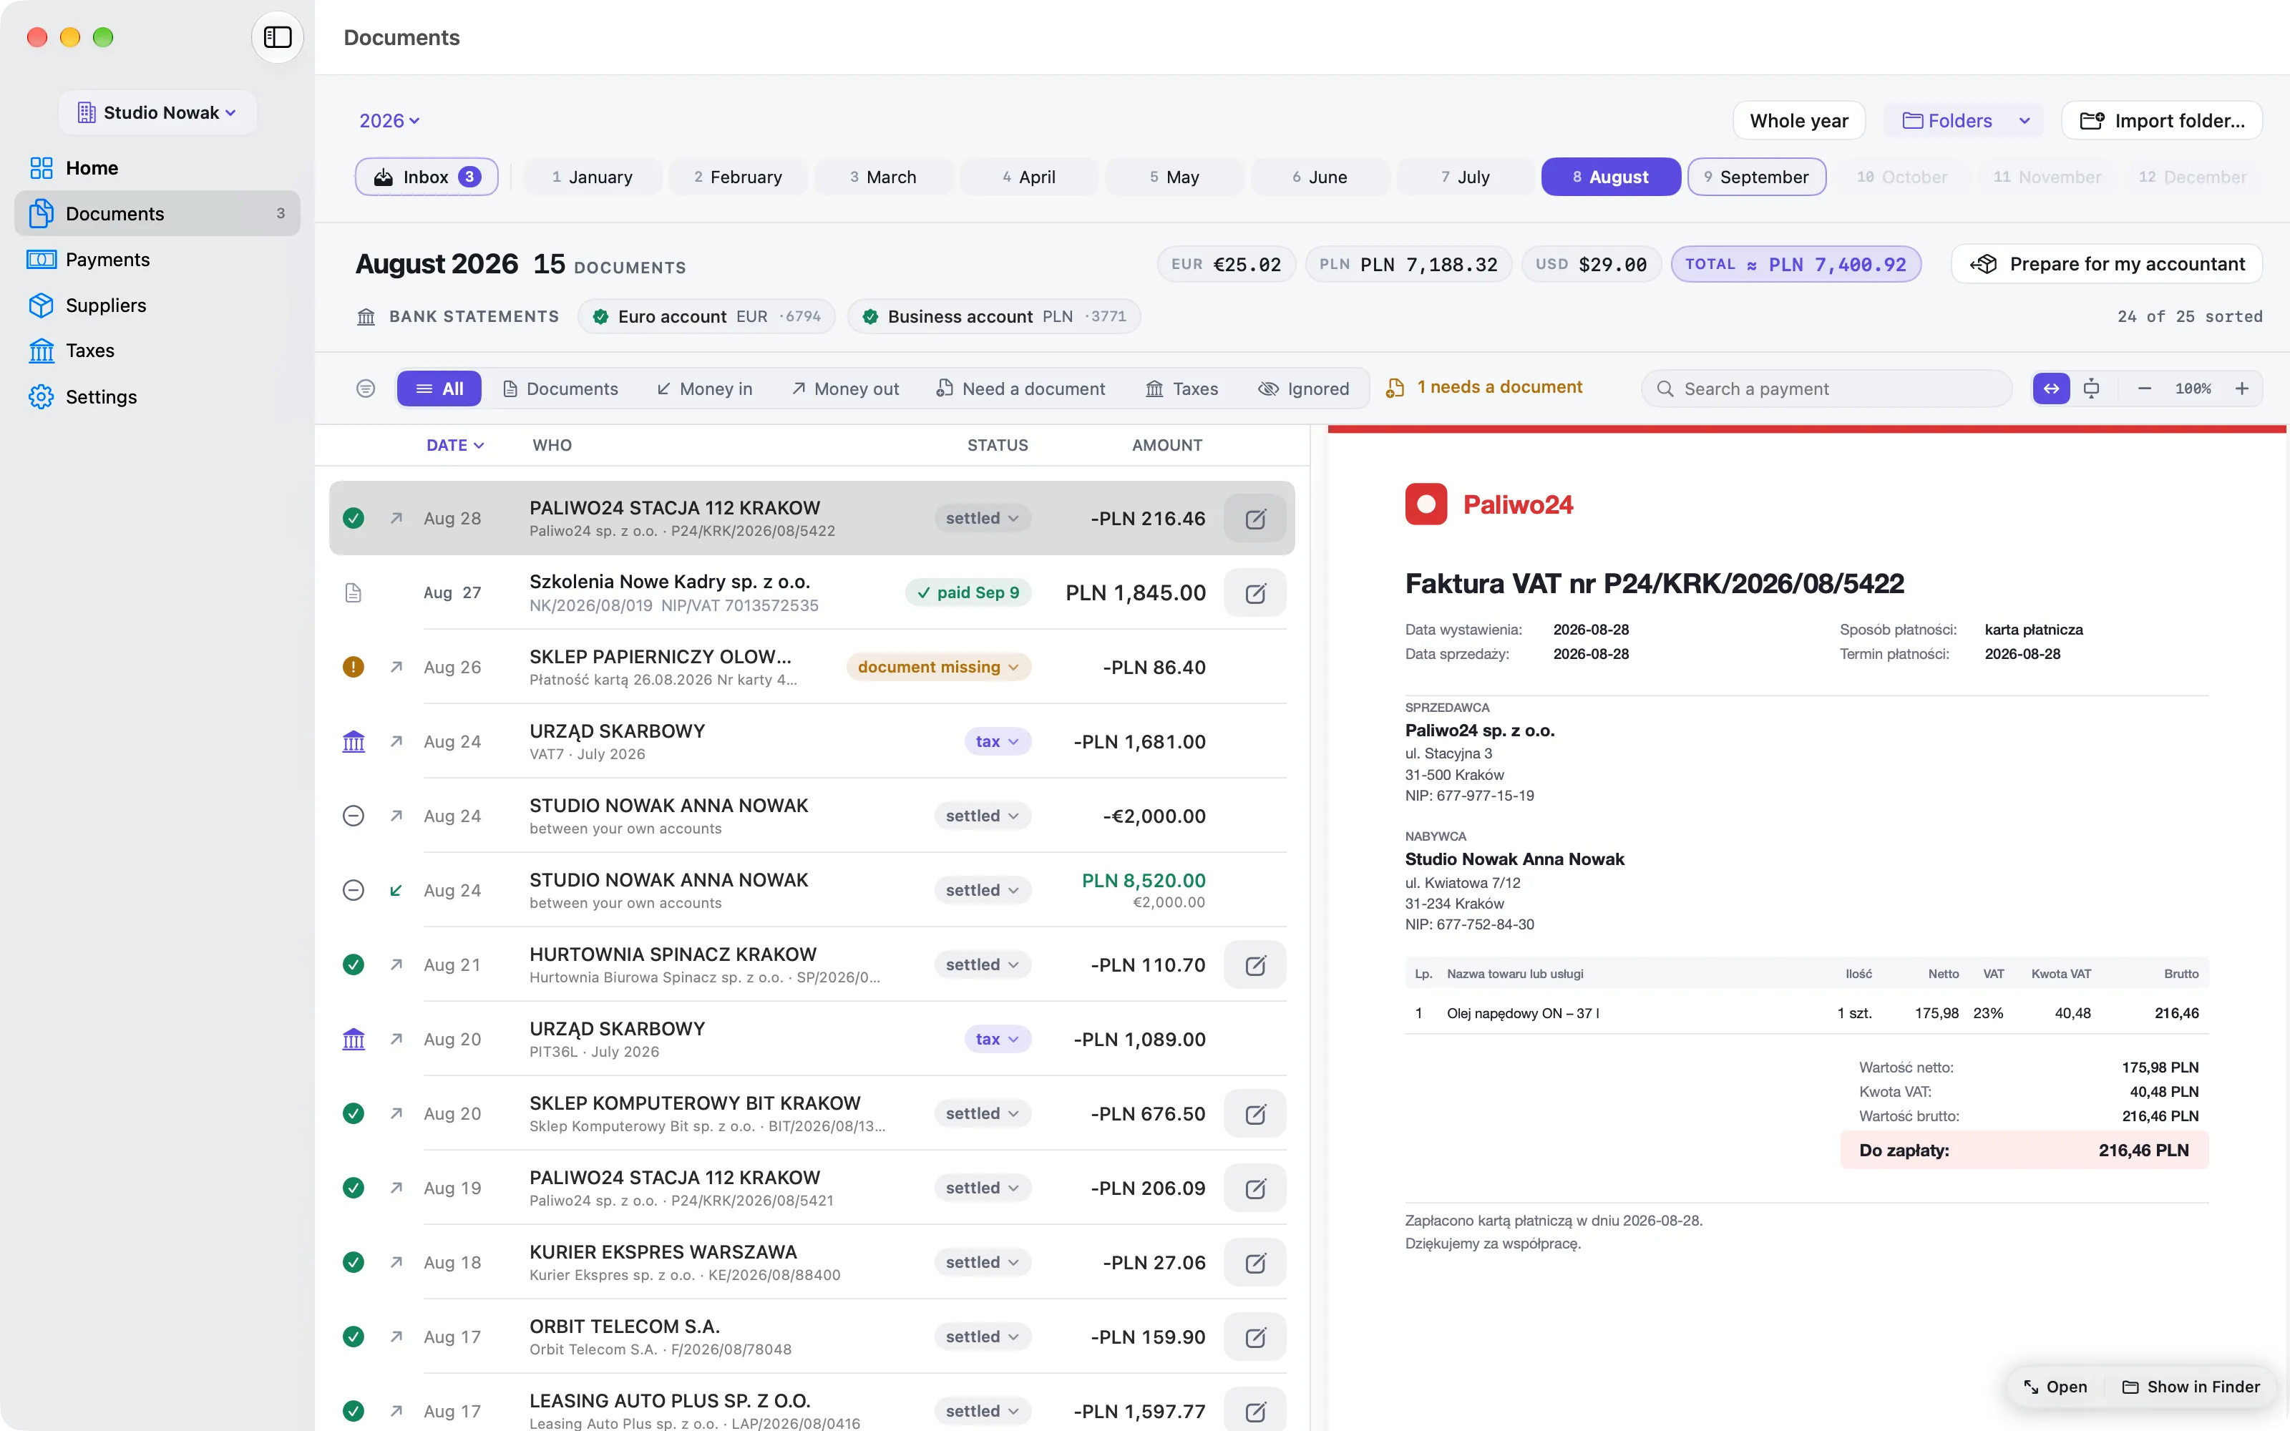Open the 2026 year dropdown
This screenshot has height=1431, width=2290.
(389, 121)
